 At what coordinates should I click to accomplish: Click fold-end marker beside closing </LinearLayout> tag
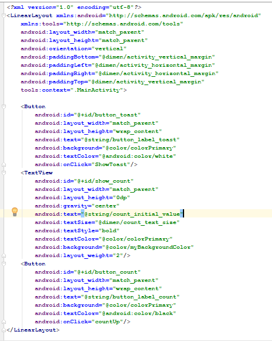click(4, 330)
